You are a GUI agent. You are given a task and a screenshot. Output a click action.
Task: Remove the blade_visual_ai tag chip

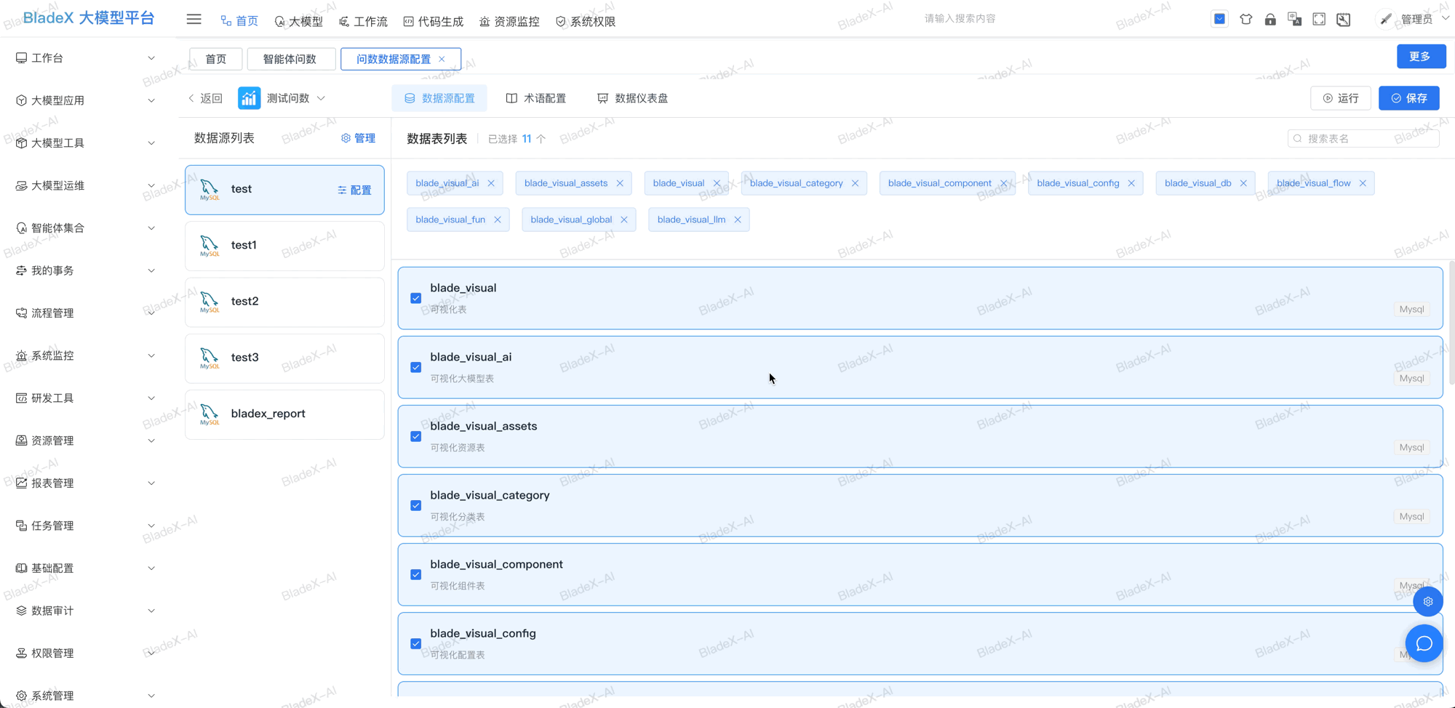pyautogui.click(x=492, y=183)
